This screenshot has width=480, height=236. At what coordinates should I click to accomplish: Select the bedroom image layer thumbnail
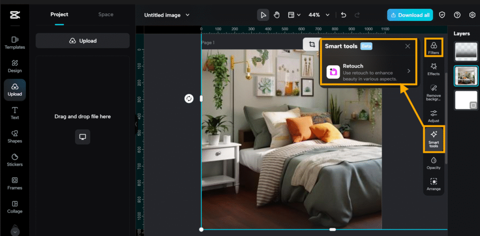[466, 76]
